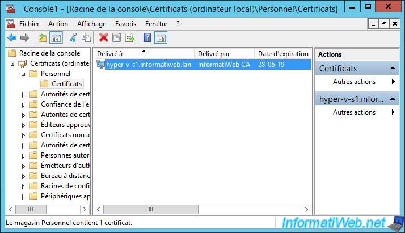
Task: Delete the certificate with red X icon
Action: click(104, 37)
